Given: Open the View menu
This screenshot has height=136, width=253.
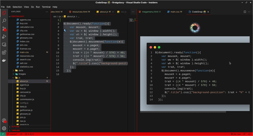Looking at the screenshot, I should (x=26, y=7).
